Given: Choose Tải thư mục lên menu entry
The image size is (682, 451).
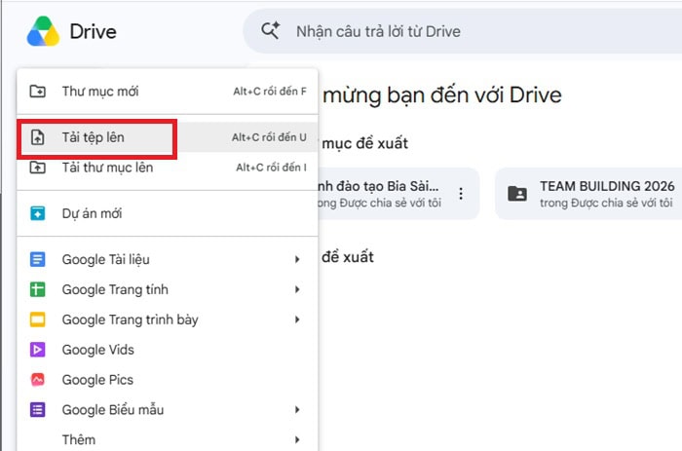Looking at the screenshot, I should tap(168, 168).
